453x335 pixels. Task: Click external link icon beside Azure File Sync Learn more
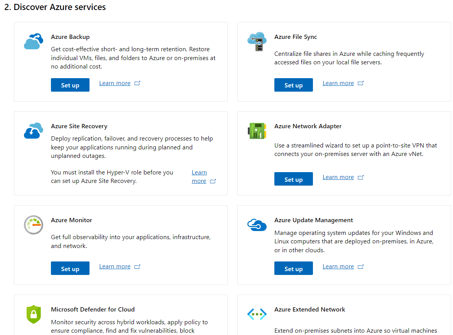(x=360, y=83)
